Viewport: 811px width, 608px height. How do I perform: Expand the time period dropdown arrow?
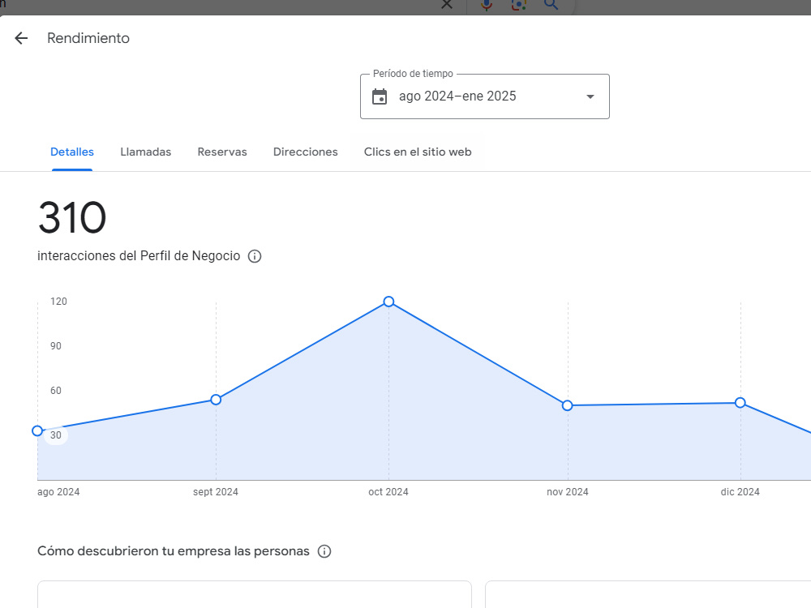point(590,96)
